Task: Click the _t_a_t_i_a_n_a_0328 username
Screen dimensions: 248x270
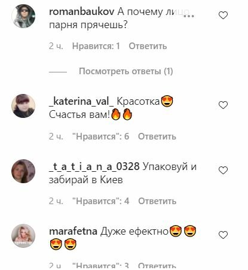Action: 94,167
